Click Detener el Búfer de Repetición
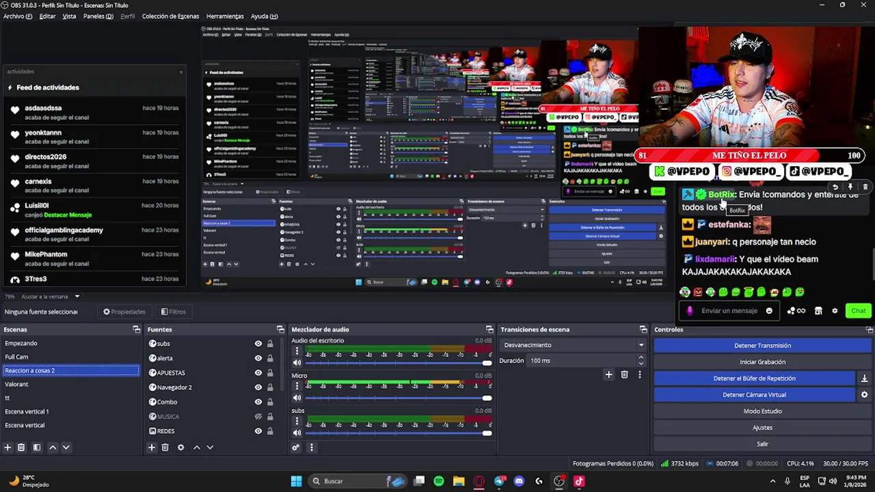This screenshot has width=875, height=492. (x=754, y=379)
